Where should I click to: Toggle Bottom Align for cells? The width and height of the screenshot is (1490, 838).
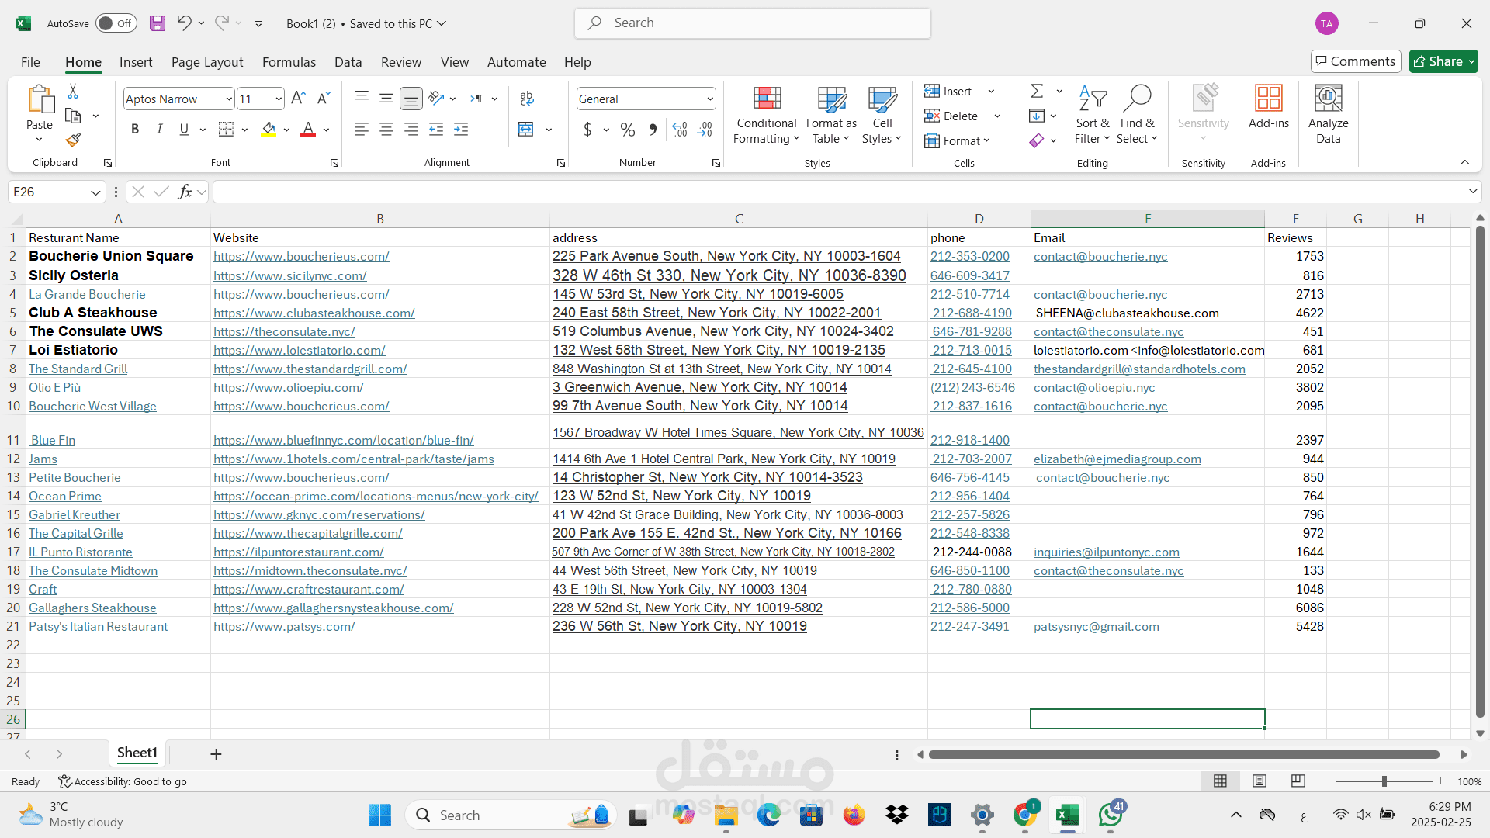(x=411, y=99)
